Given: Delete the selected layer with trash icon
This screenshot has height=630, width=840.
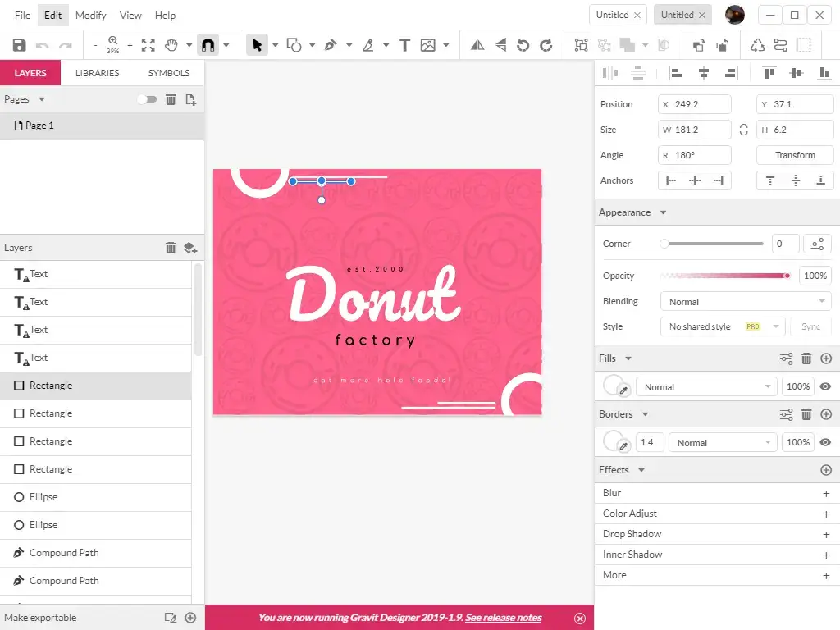Looking at the screenshot, I should pyautogui.click(x=171, y=248).
